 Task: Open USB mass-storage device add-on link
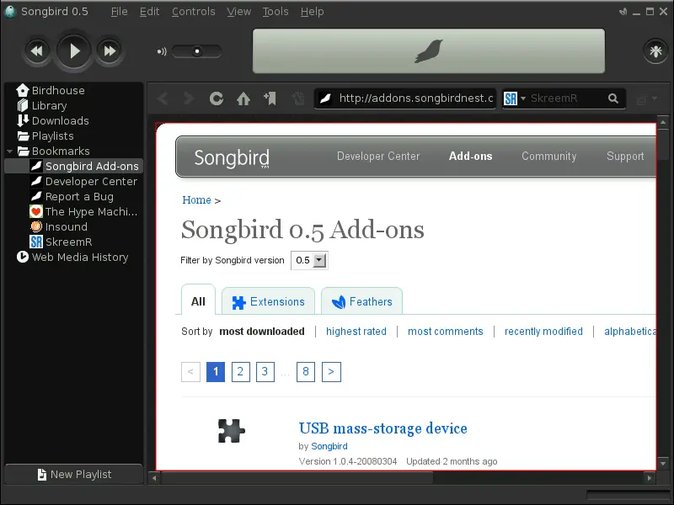(383, 428)
